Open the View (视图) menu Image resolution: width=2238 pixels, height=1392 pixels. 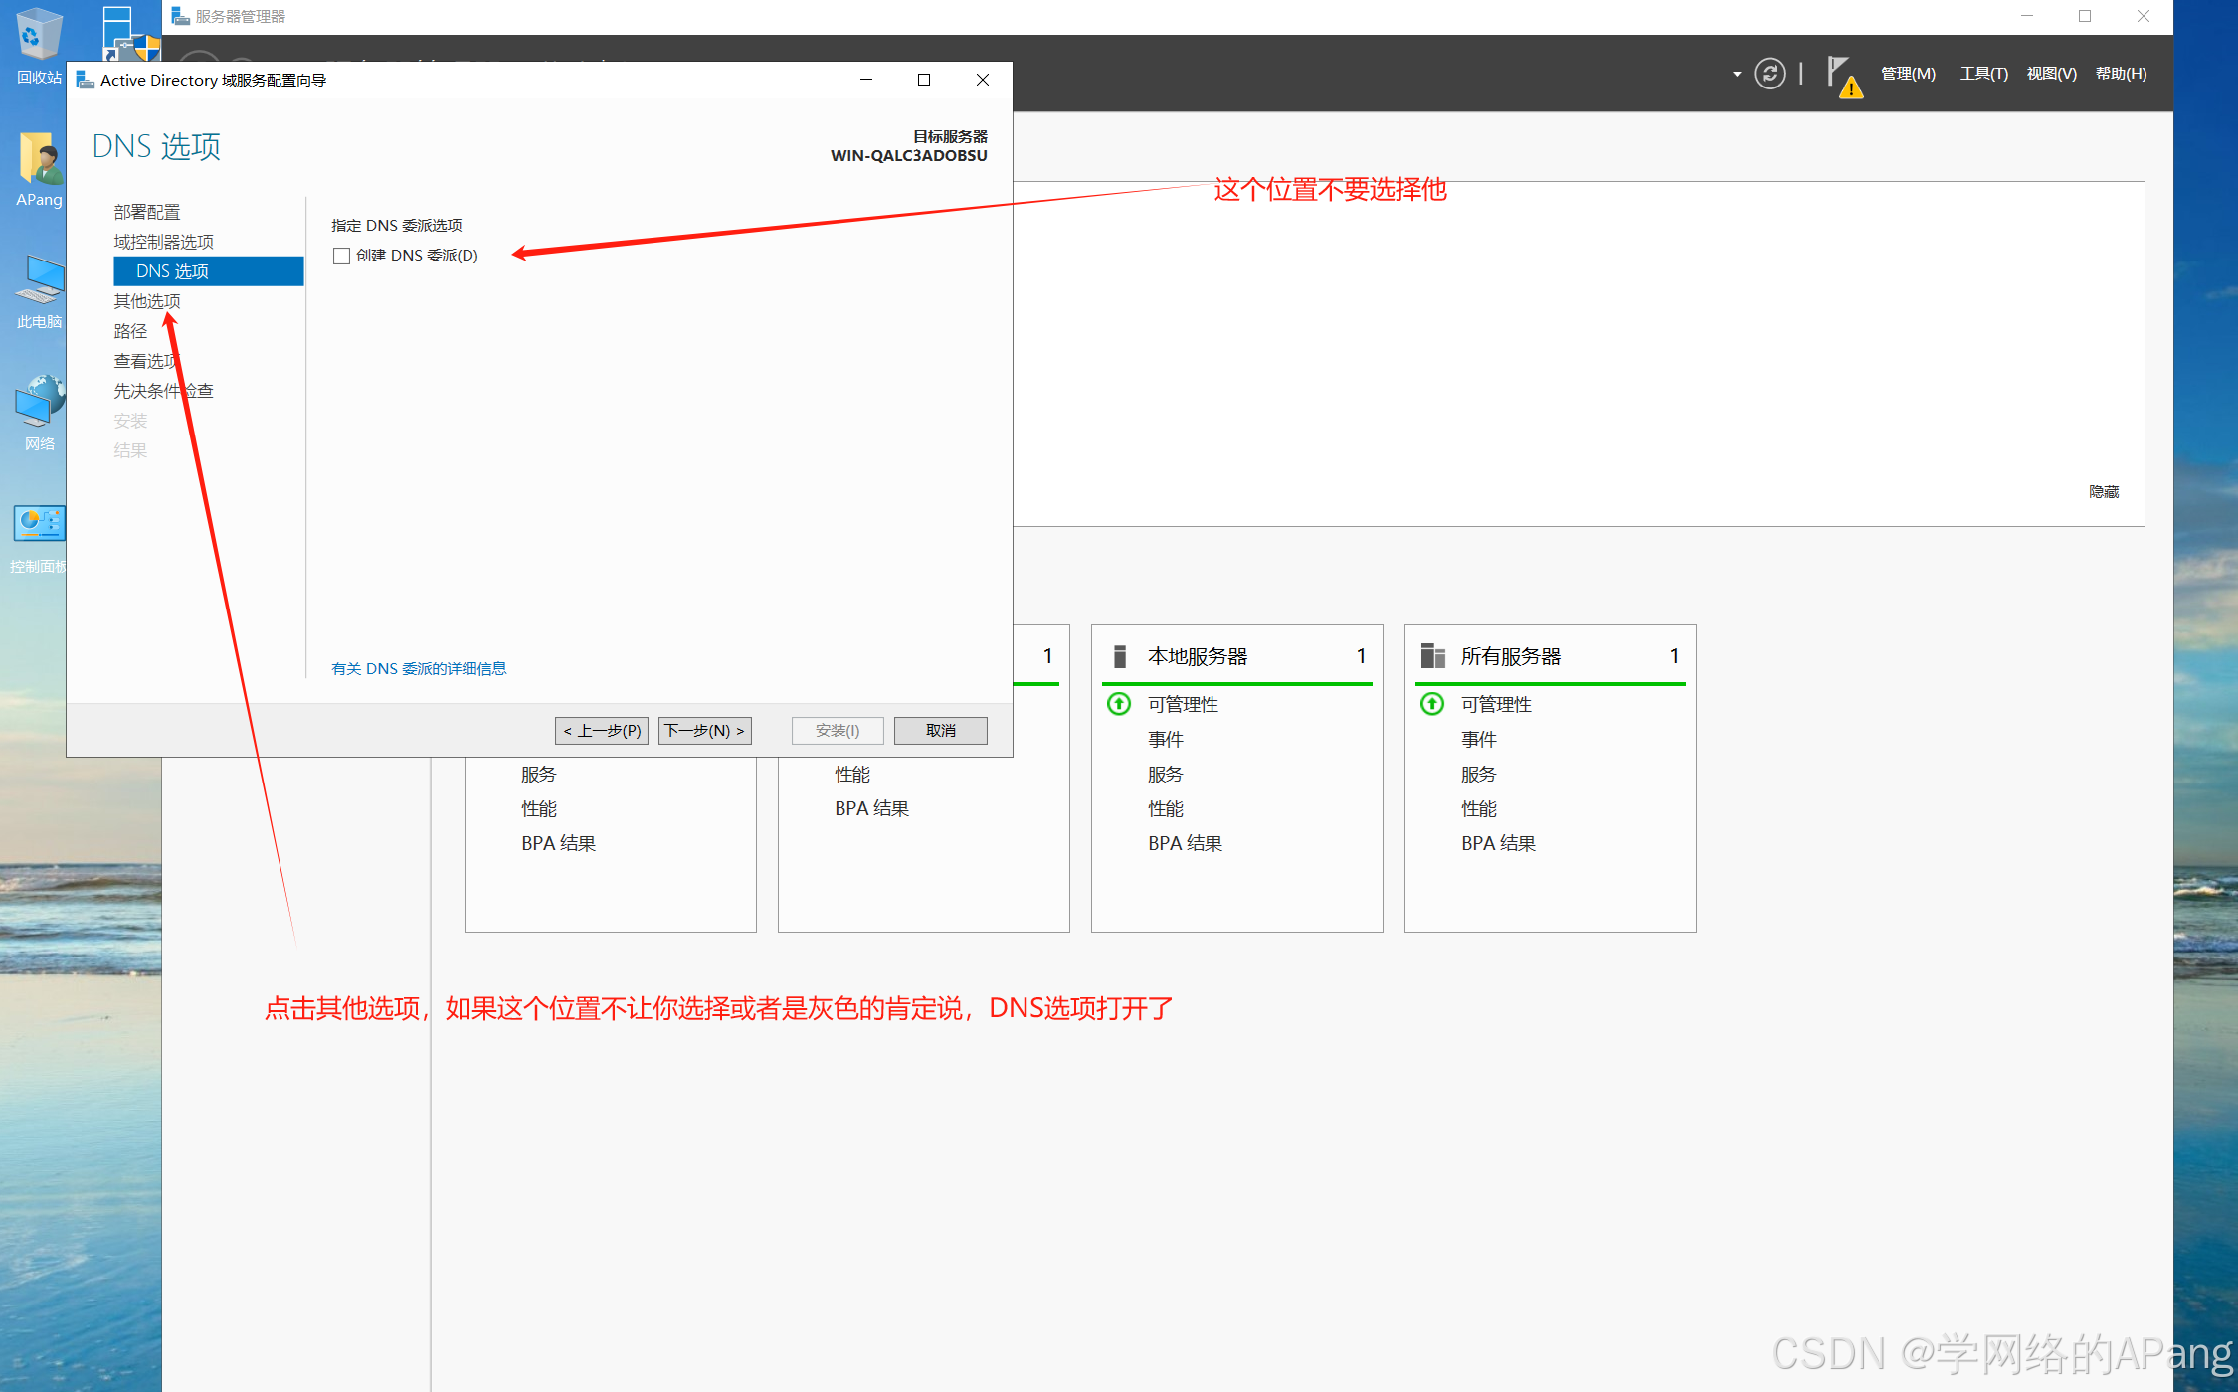2051,74
